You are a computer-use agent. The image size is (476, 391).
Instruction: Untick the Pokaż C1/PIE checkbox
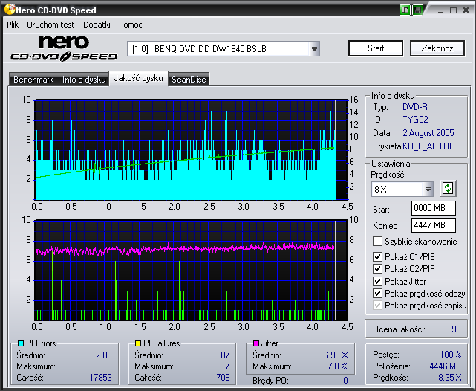377,256
